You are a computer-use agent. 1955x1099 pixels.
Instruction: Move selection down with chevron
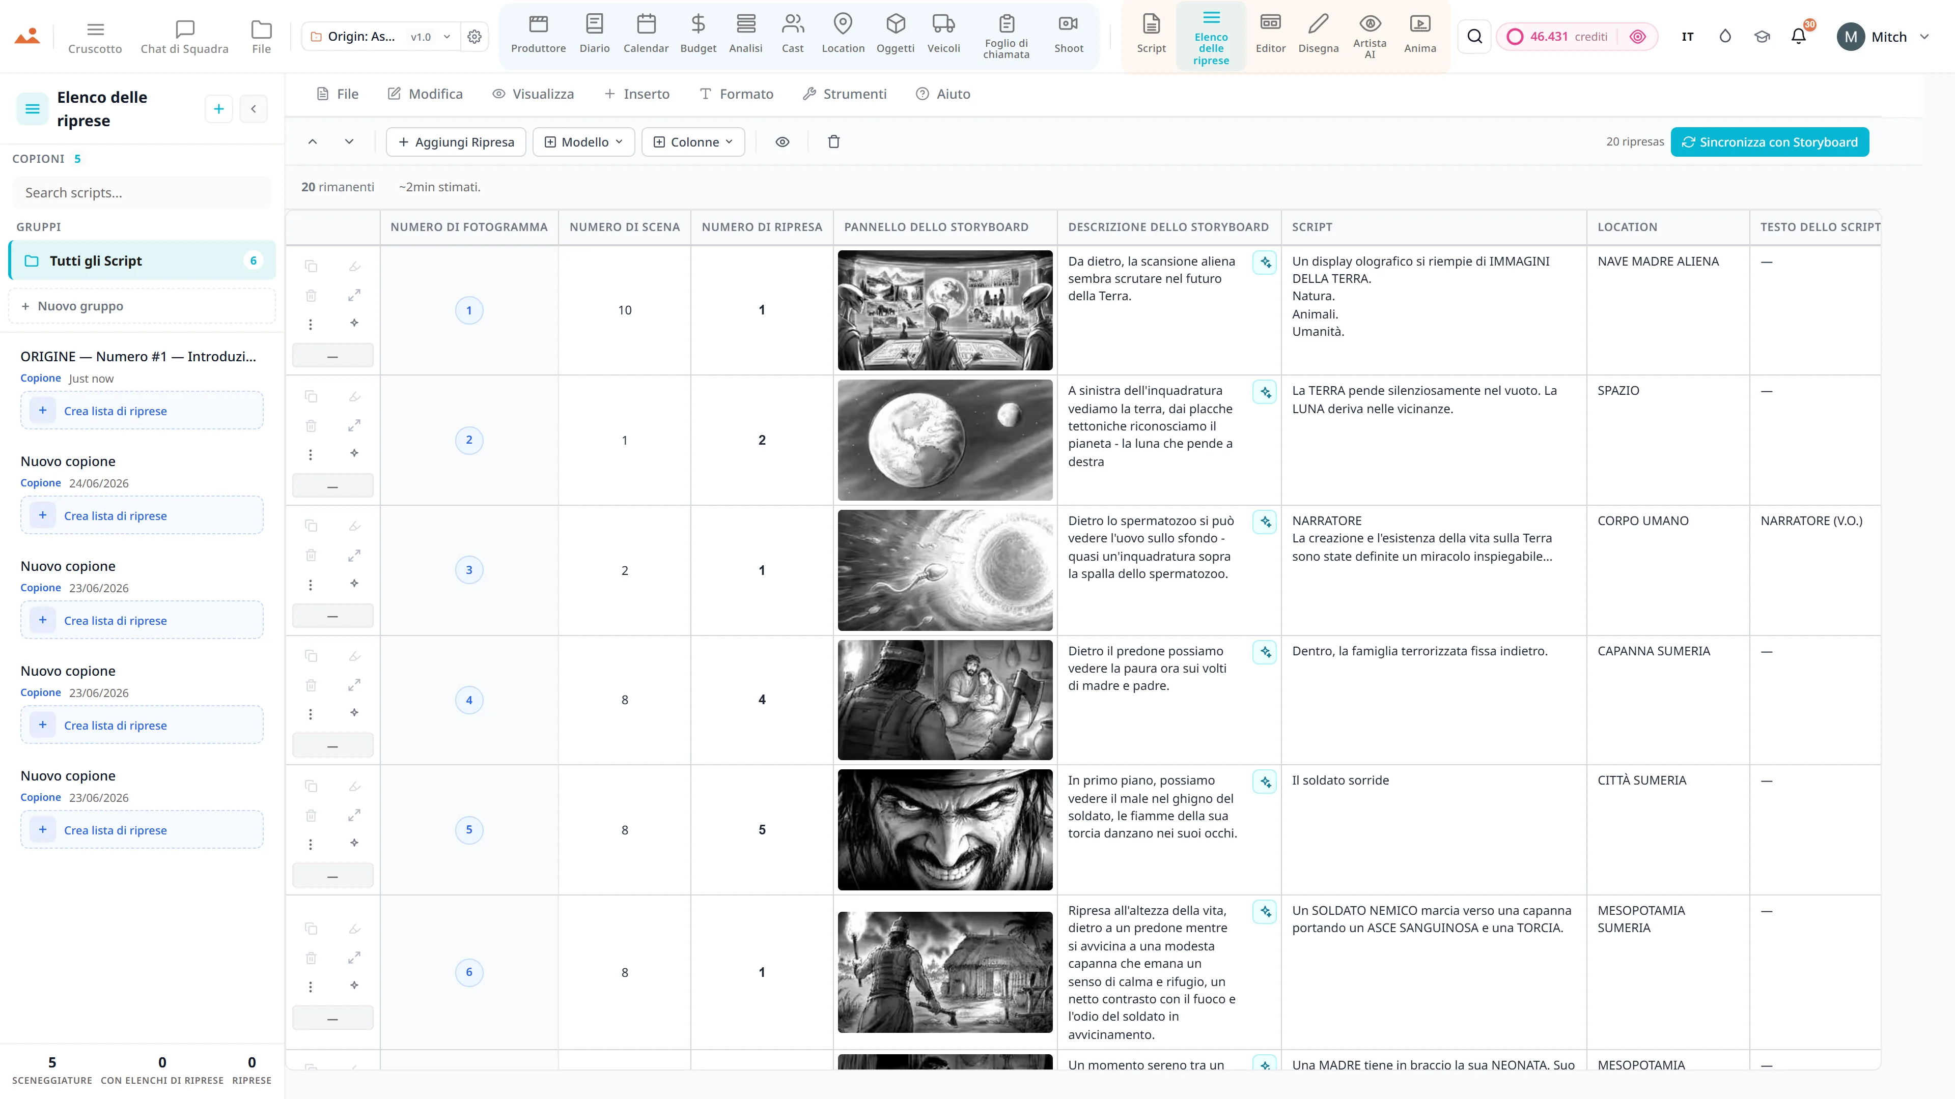pyautogui.click(x=349, y=142)
